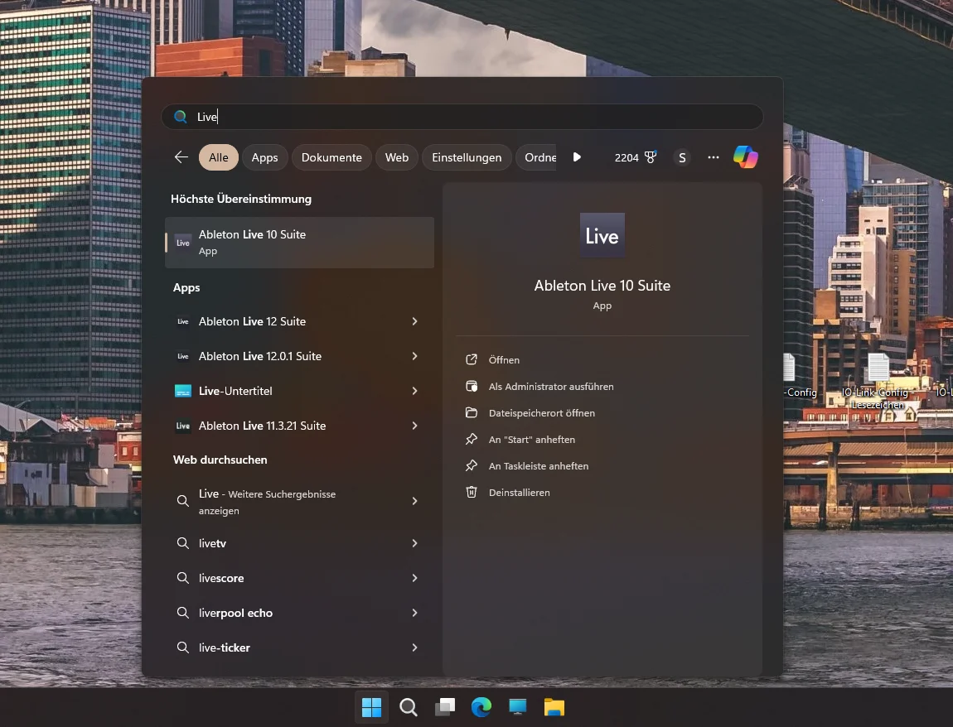Expand the Live-Untertitel result chevron
The image size is (953, 727).
(414, 391)
